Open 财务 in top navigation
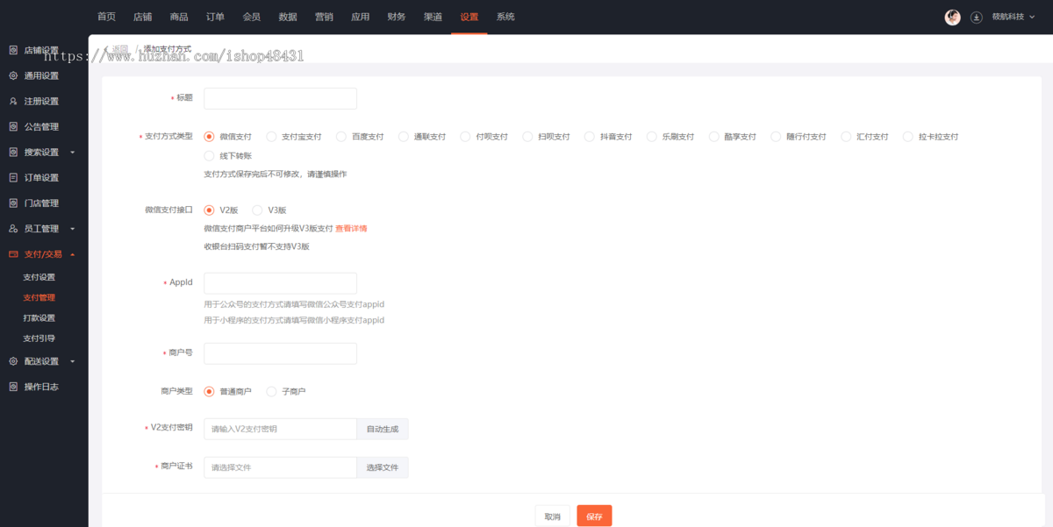The width and height of the screenshot is (1053, 527). pyautogui.click(x=397, y=17)
